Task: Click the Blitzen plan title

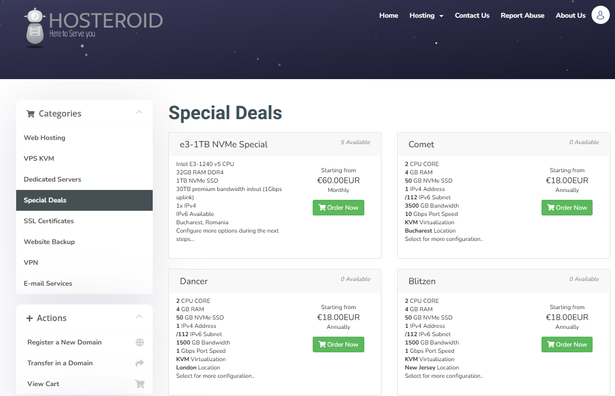Action: 422,281
